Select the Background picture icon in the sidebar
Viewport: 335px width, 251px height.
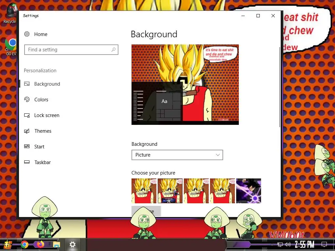(27, 84)
